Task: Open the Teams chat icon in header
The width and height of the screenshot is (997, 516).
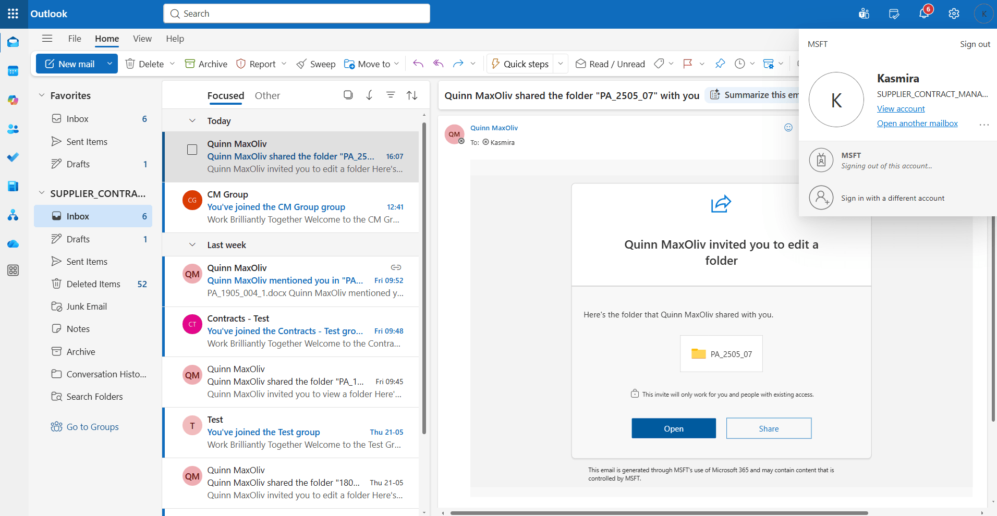Action: coord(864,14)
